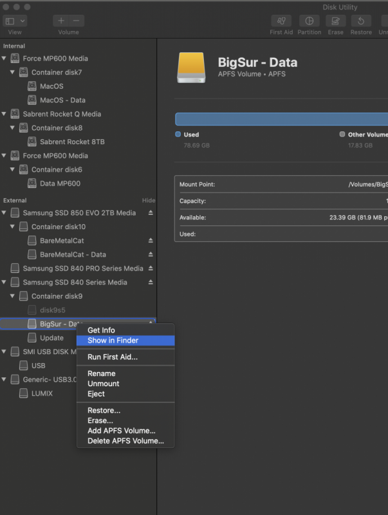This screenshot has width=388, height=515.
Task: Click the blue disk usage bar
Action: pos(282,119)
